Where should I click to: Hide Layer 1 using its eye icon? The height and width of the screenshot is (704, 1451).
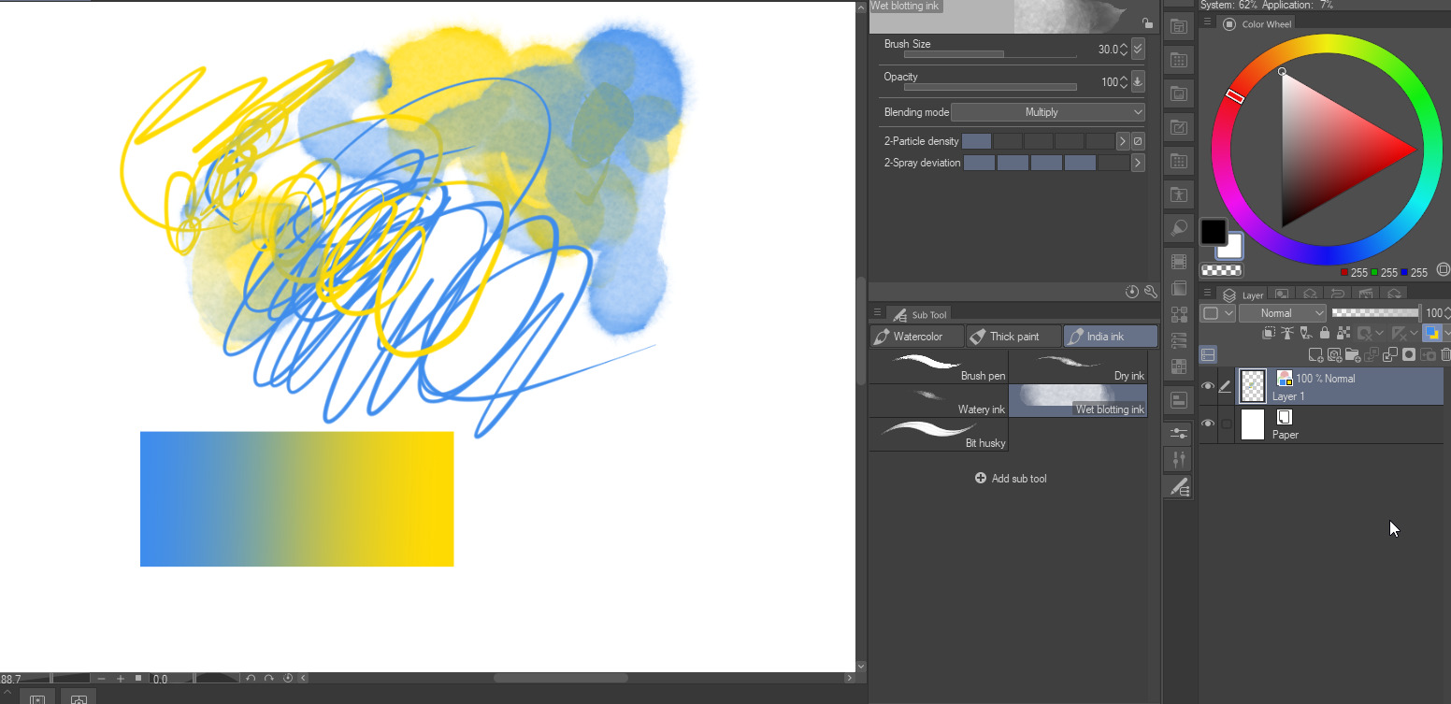[x=1208, y=386]
